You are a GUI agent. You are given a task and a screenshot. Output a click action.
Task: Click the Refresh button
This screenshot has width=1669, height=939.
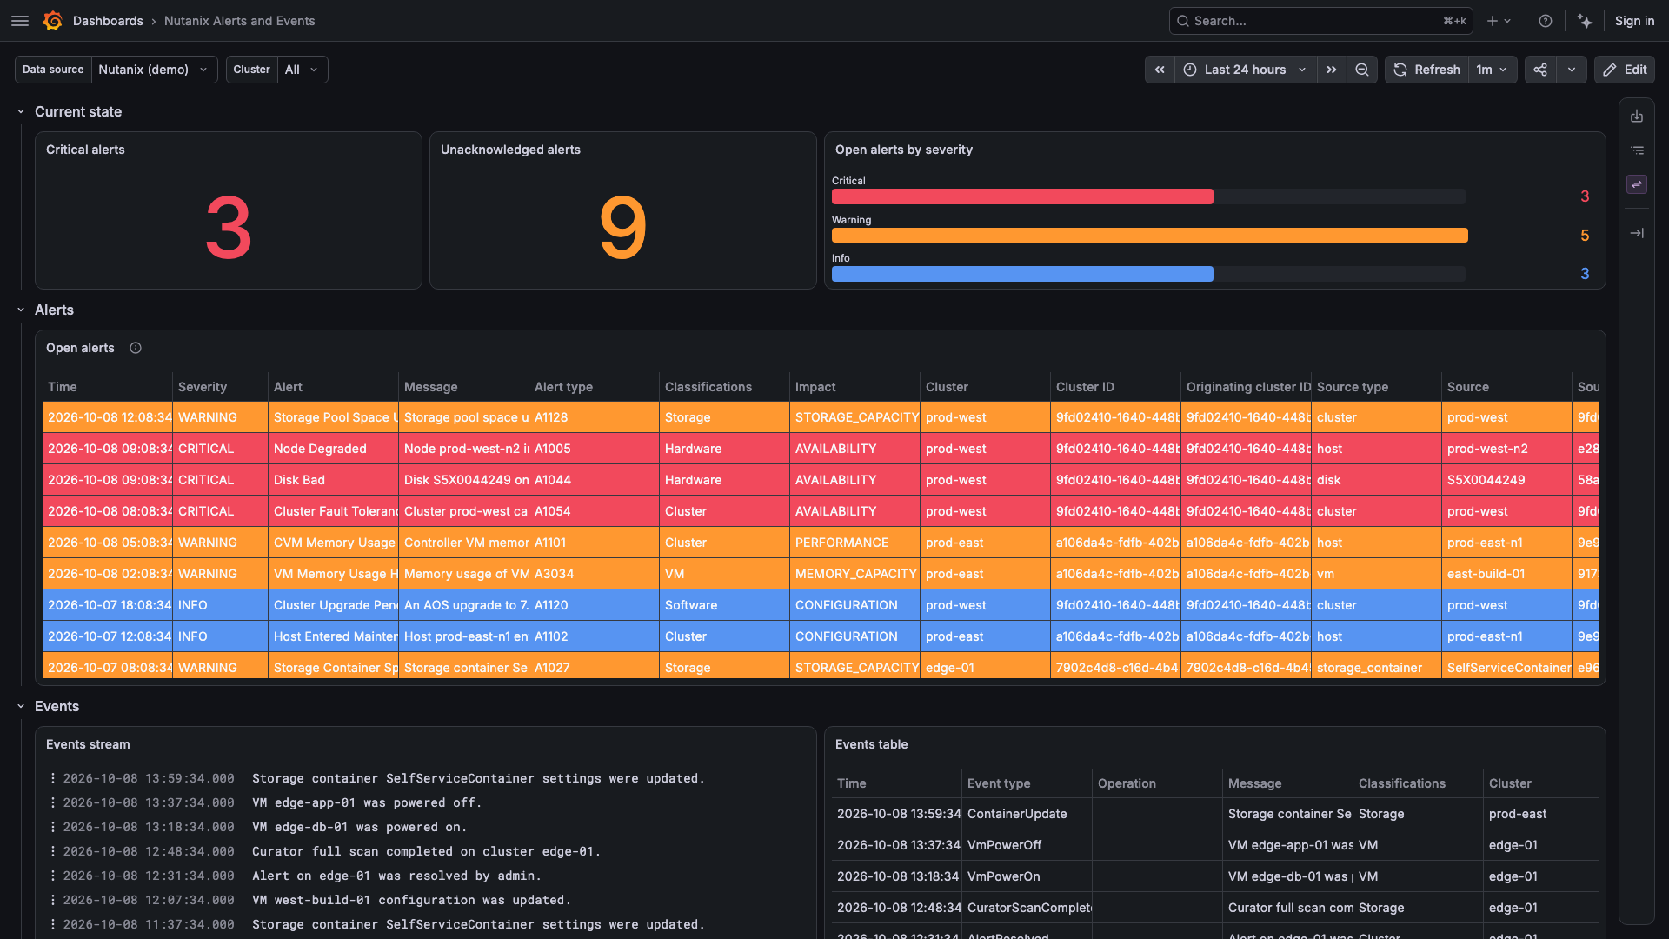[1426, 70]
